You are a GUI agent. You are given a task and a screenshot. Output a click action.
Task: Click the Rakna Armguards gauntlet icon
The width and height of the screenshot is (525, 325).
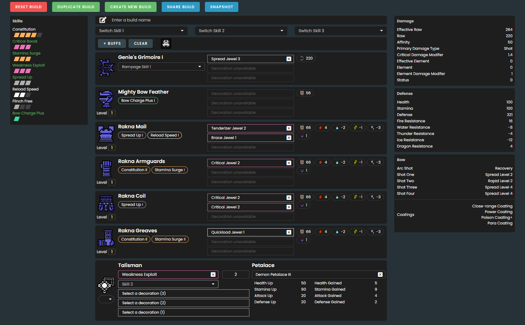click(x=106, y=168)
